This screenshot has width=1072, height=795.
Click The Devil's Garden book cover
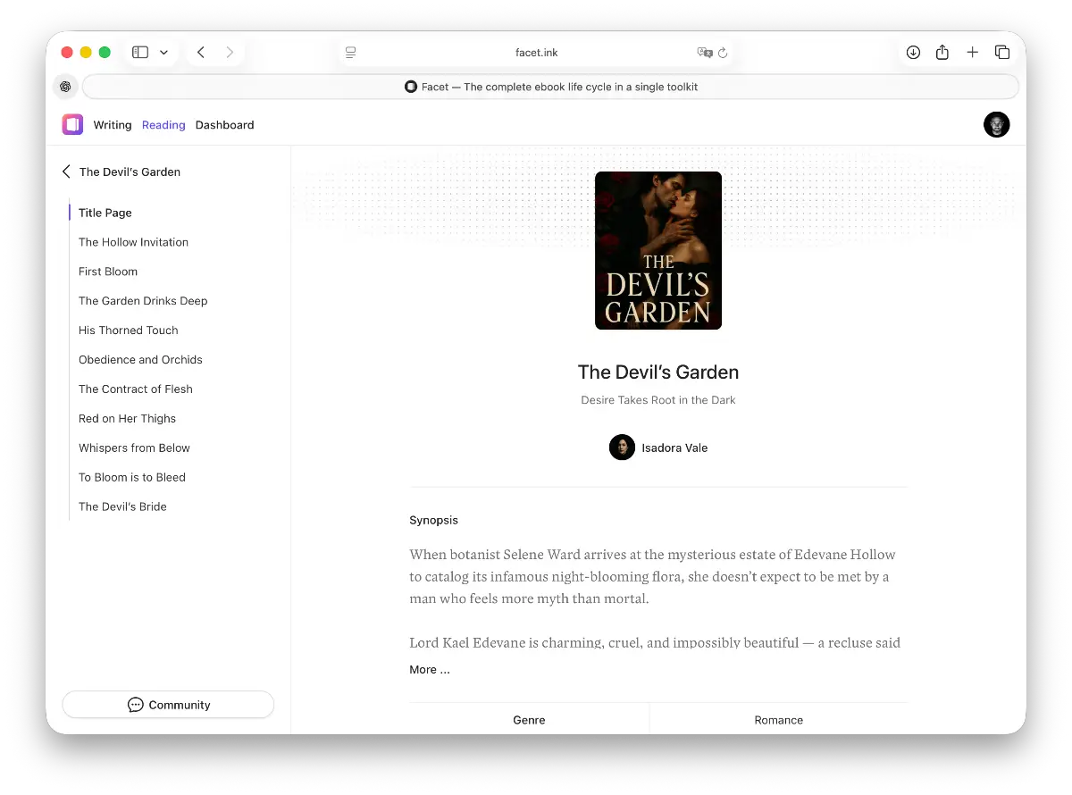(658, 251)
